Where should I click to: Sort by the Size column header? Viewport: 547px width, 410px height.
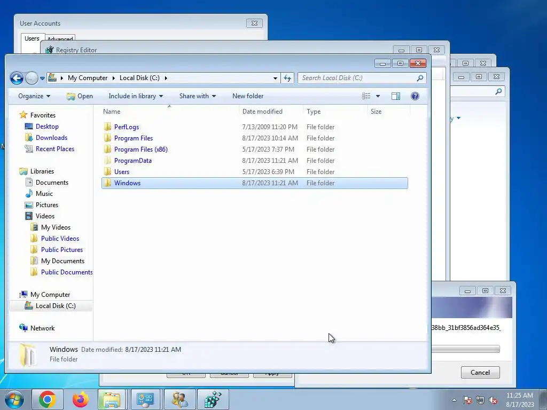point(389,112)
